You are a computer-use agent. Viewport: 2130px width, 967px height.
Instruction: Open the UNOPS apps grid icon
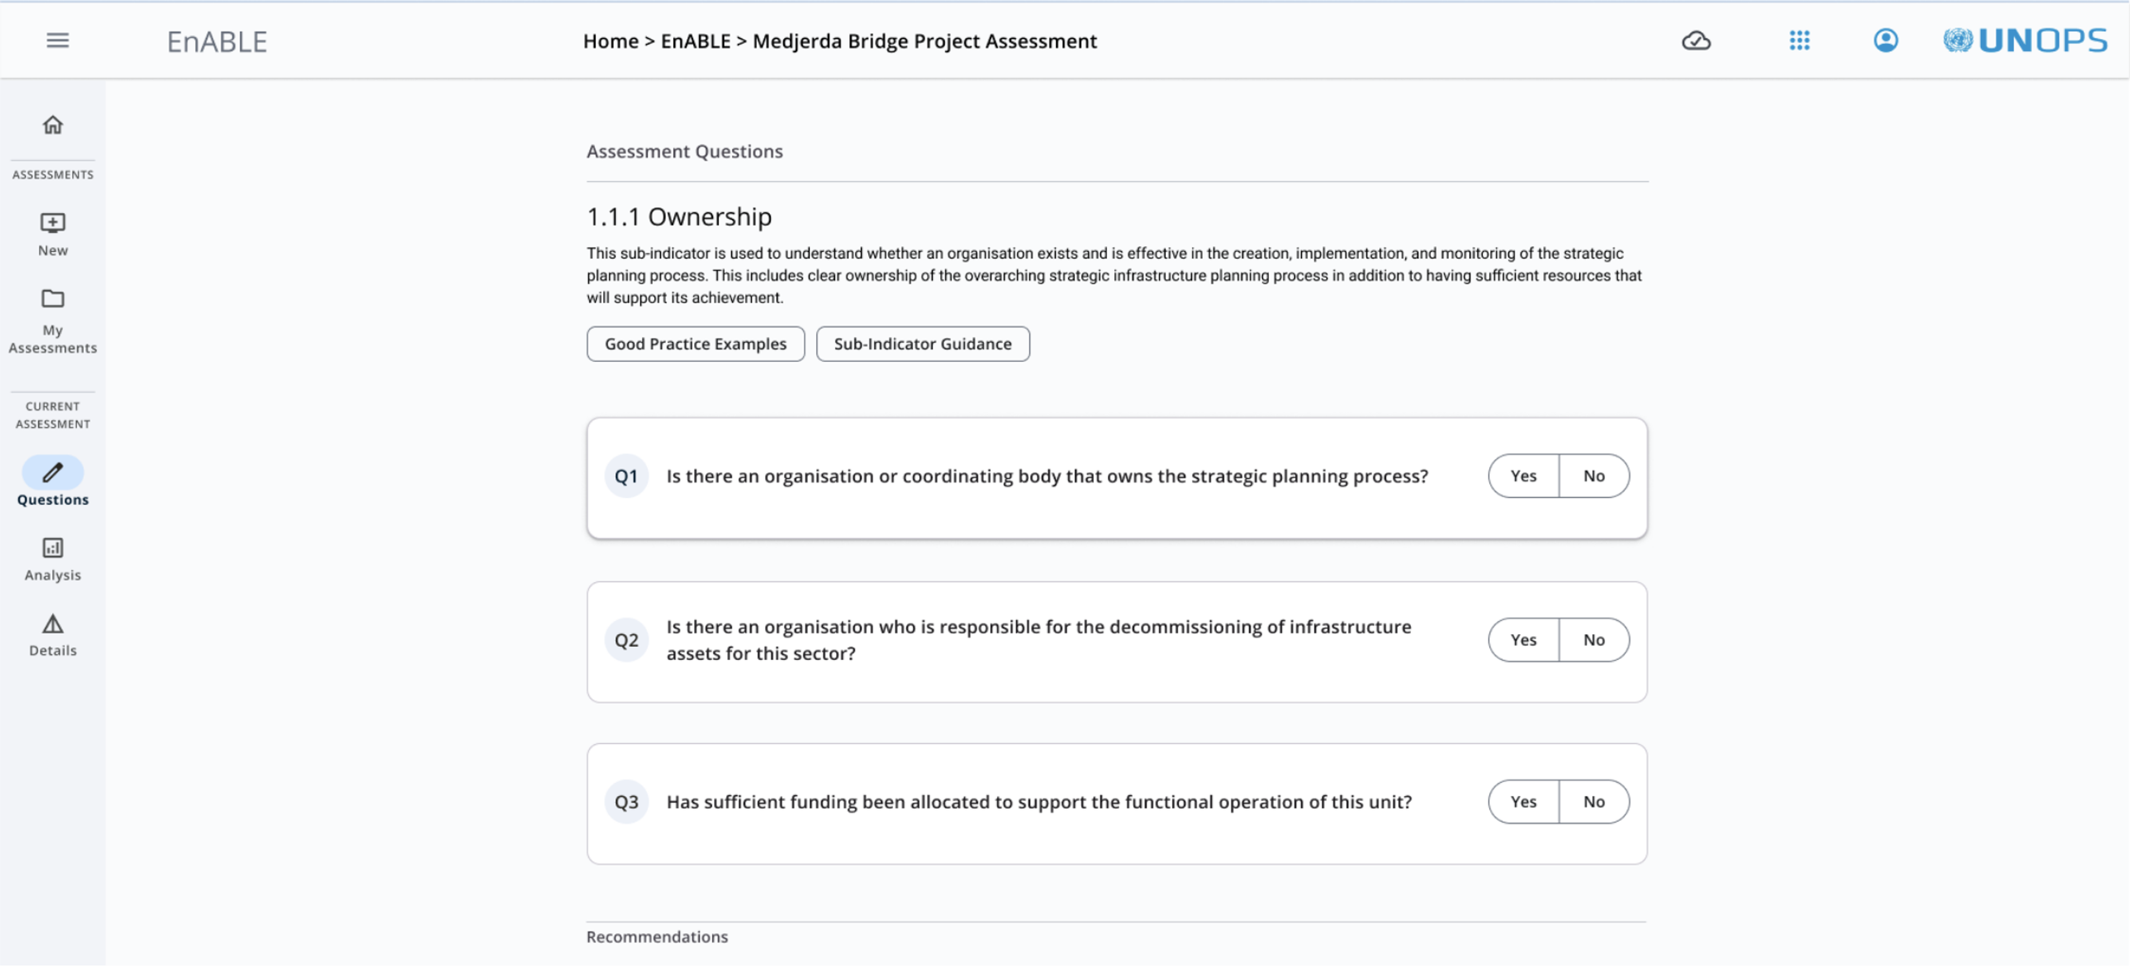tap(1800, 38)
